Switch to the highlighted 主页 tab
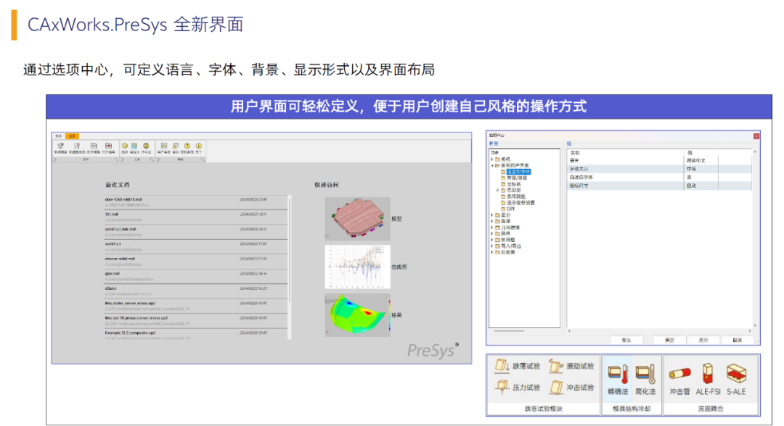 click(72, 136)
